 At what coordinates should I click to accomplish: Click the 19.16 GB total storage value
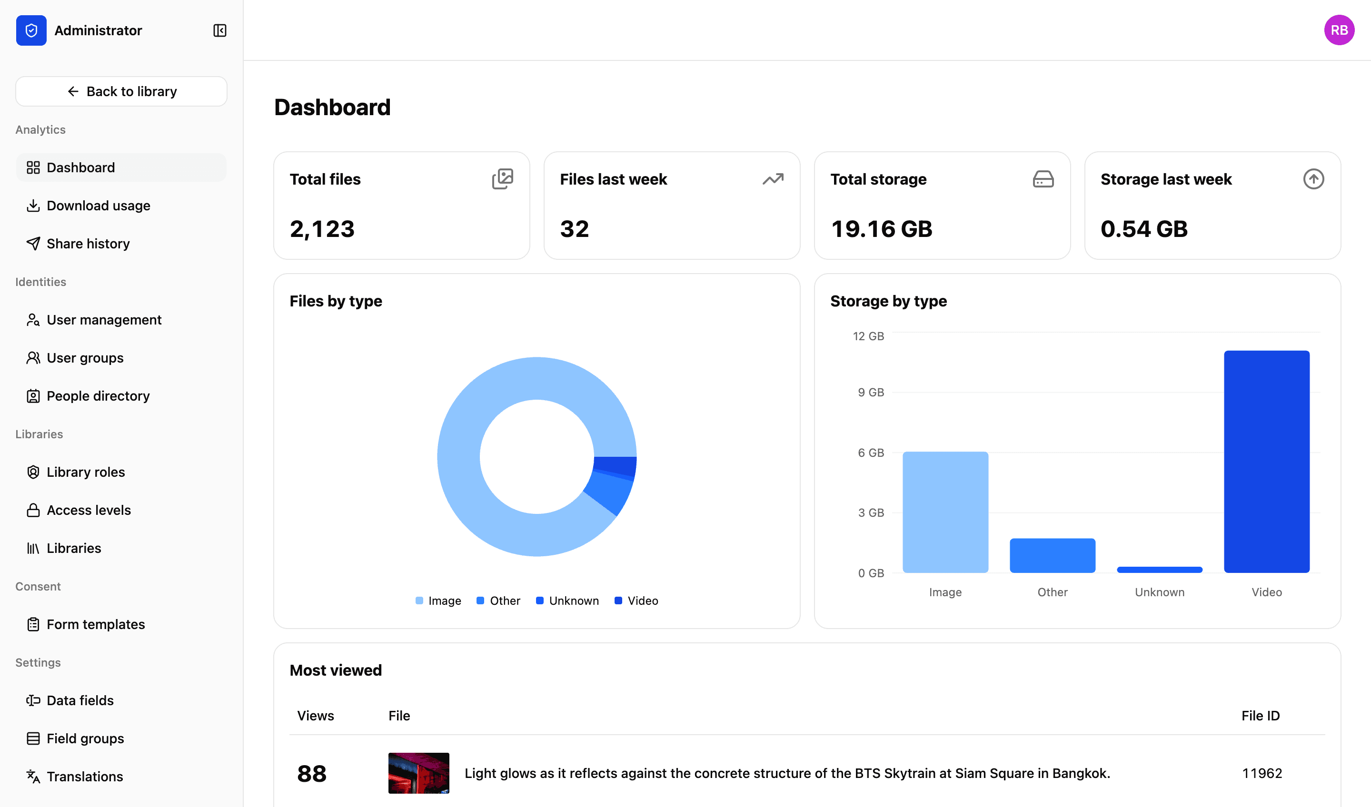pos(881,229)
